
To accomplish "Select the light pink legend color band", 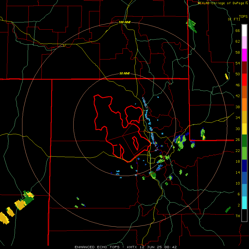I will pyautogui.click(x=244, y=42).
